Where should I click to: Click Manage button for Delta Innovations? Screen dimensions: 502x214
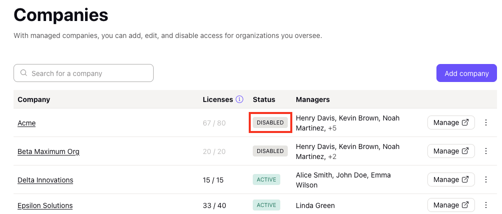coord(451,179)
